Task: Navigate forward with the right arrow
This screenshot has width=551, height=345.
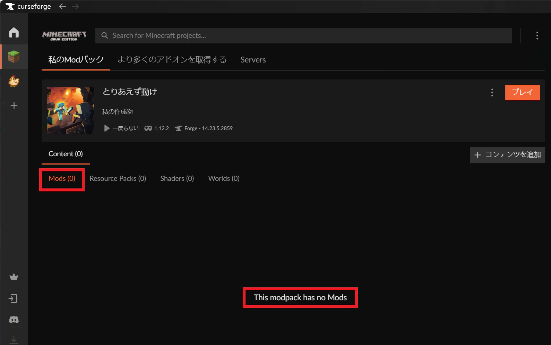Action: tap(75, 6)
